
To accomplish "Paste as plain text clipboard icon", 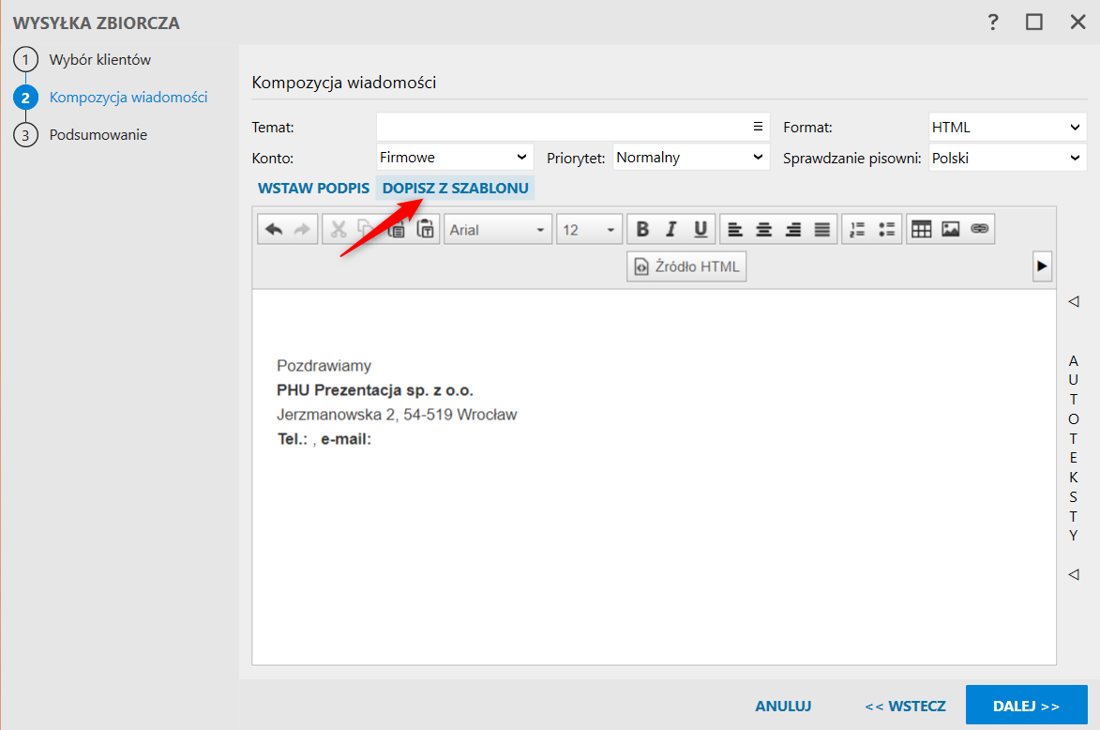I will (x=425, y=230).
